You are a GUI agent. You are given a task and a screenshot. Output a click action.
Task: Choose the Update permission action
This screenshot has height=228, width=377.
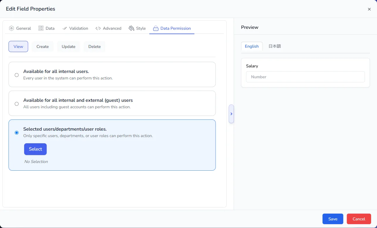pyautogui.click(x=69, y=46)
